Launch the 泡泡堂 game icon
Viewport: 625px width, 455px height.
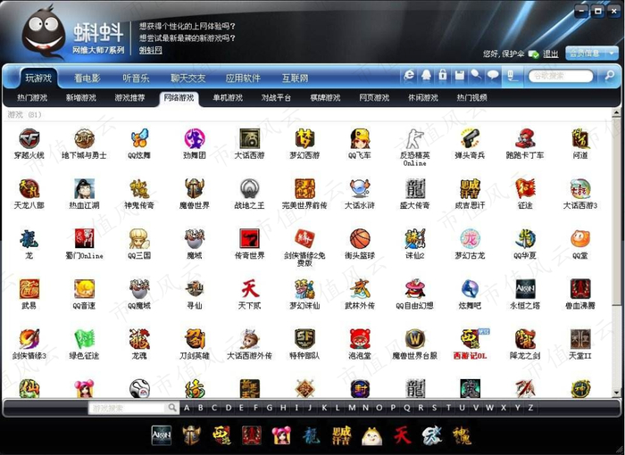coord(360,339)
